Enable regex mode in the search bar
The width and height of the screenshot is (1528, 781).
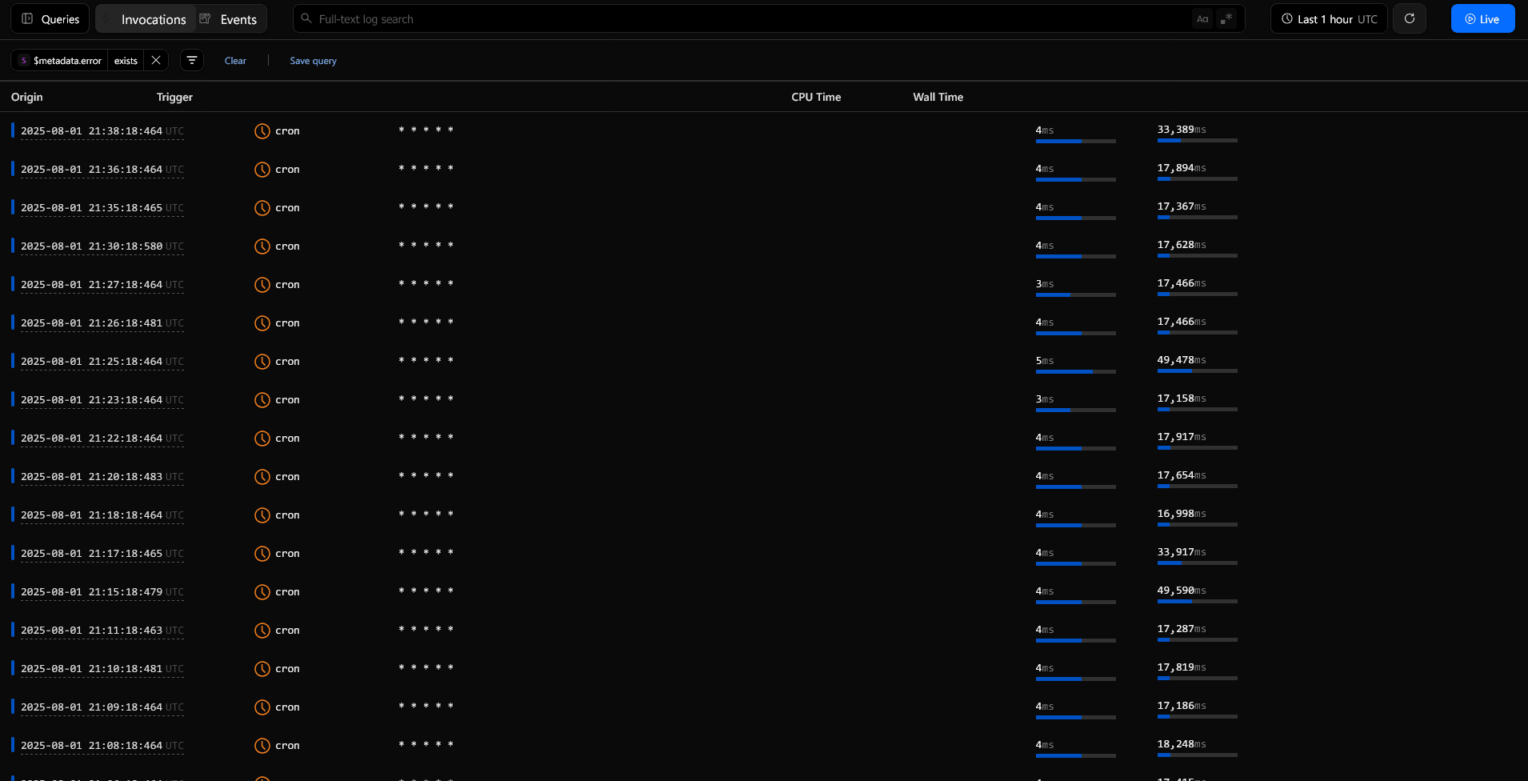click(x=1226, y=18)
